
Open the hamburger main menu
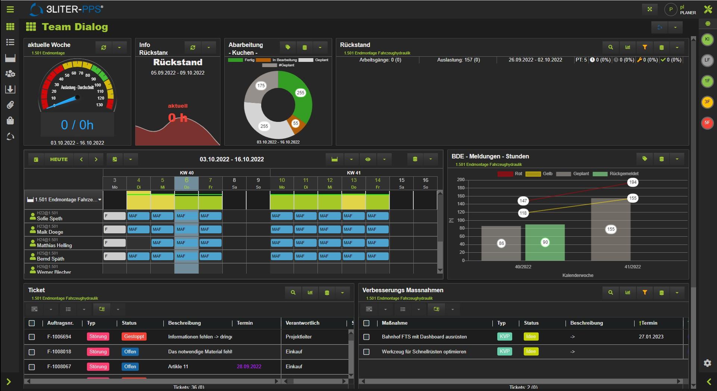point(10,9)
